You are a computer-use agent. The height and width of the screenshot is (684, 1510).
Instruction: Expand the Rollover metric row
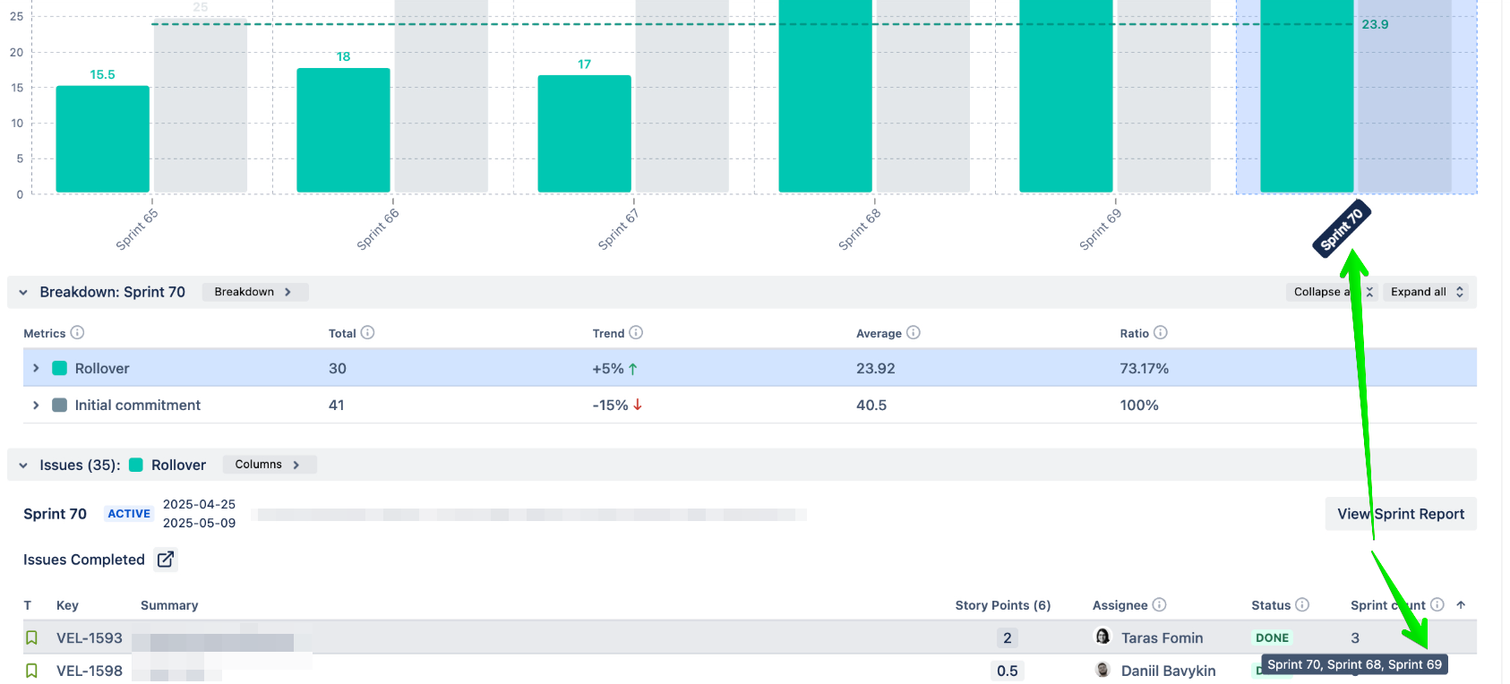click(x=36, y=368)
